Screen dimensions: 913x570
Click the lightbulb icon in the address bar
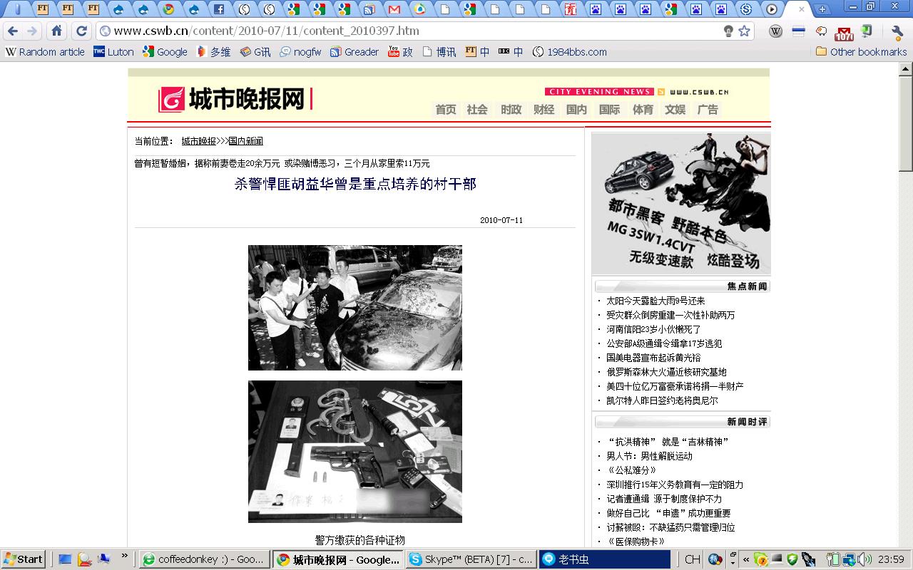(x=728, y=31)
